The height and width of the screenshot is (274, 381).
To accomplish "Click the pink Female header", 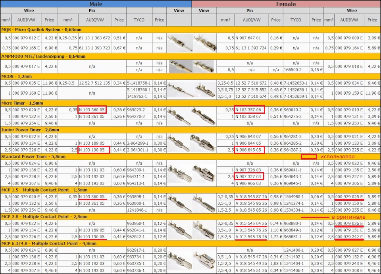I will coord(286,4).
